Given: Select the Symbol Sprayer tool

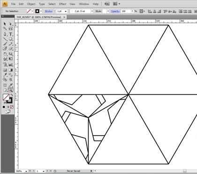Looking at the screenshot, I should (5, 64).
